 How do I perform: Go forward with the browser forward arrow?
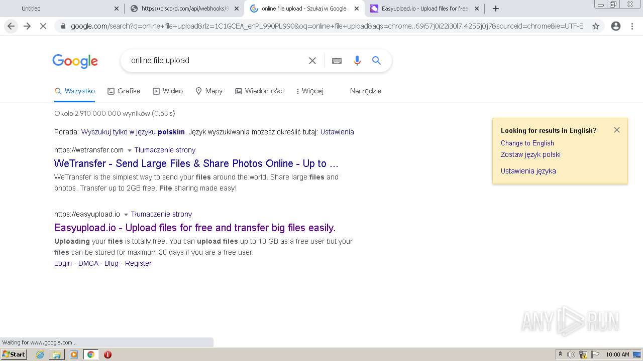(27, 26)
